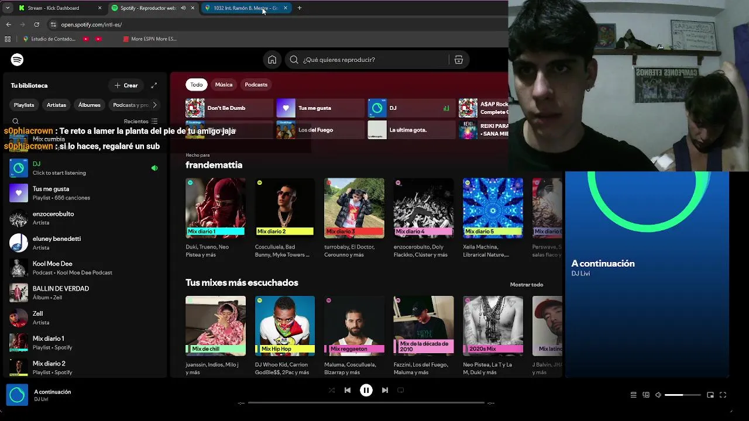Open Tus me gusta library playlist

(85, 193)
